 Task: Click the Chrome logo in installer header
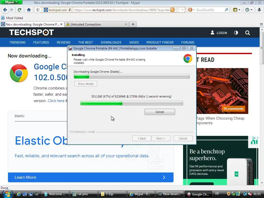point(188,59)
